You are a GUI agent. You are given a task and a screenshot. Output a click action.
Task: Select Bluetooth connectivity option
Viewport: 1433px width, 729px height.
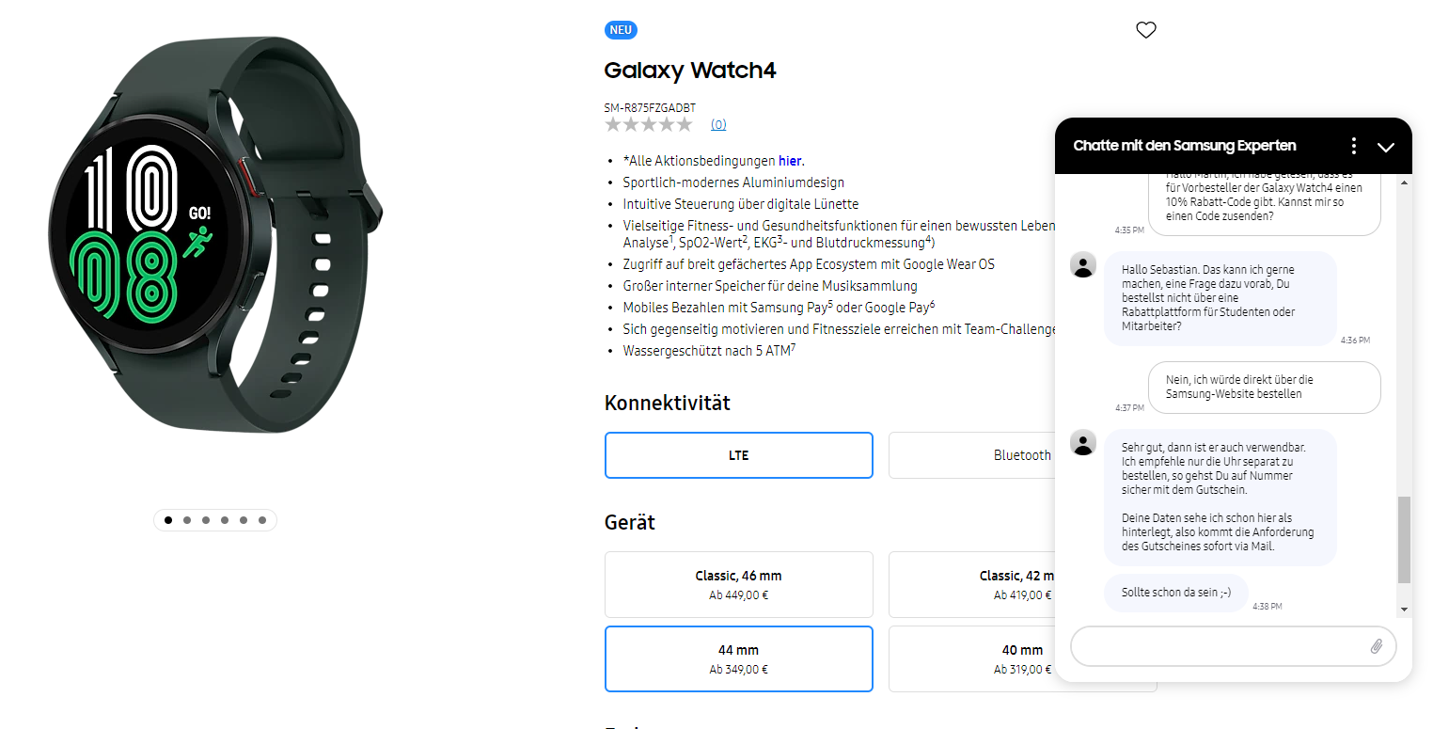(x=971, y=455)
